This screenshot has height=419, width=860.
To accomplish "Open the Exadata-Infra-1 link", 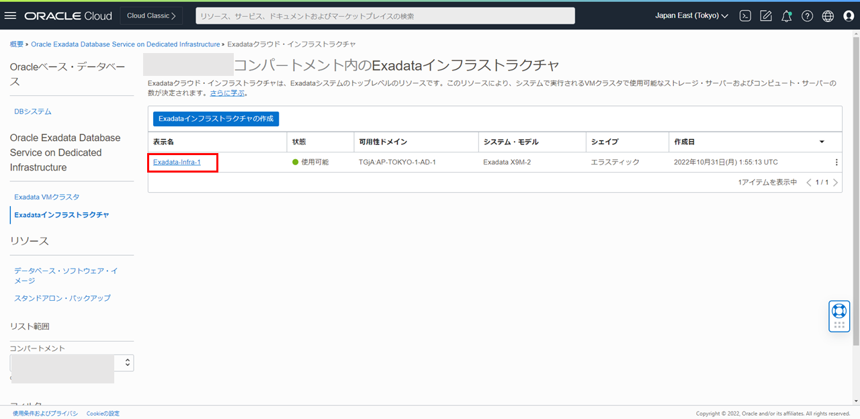I will point(177,162).
